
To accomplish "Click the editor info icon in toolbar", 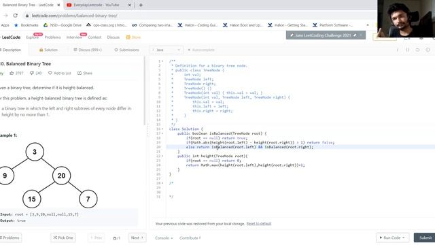I will pyautogui.click(x=397, y=50).
